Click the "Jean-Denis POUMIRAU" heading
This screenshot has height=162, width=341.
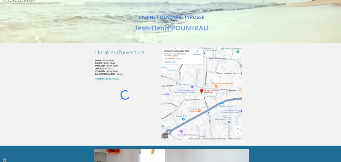171,28
